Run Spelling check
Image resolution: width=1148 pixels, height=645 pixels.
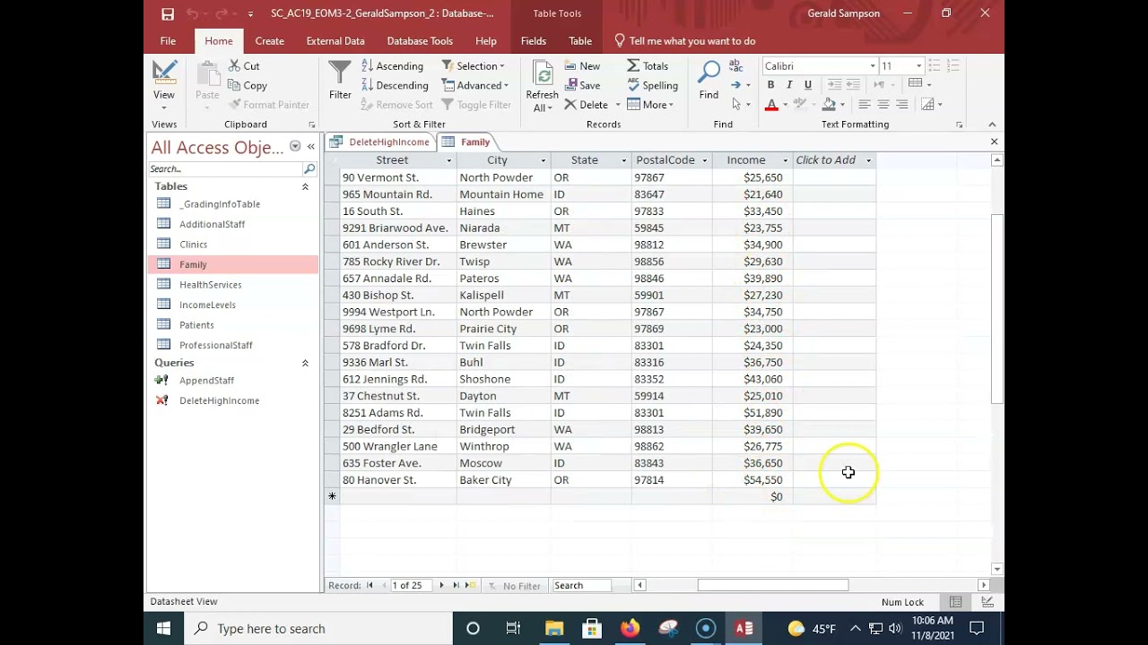tap(652, 85)
